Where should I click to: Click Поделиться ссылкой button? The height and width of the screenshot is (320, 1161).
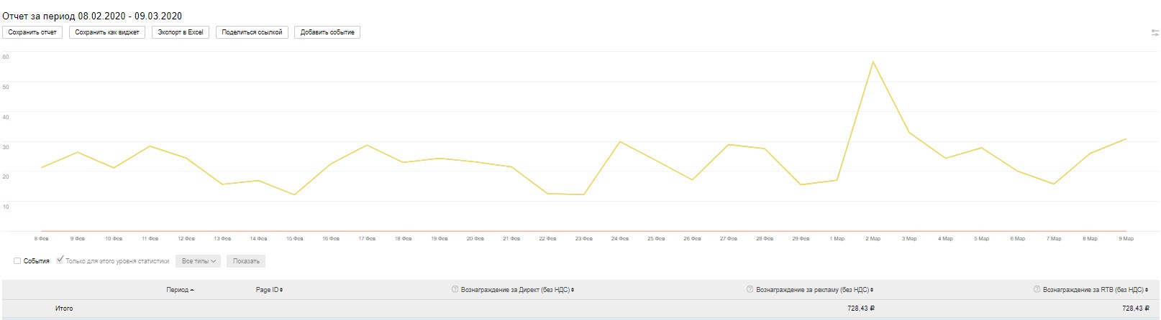pos(252,32)
